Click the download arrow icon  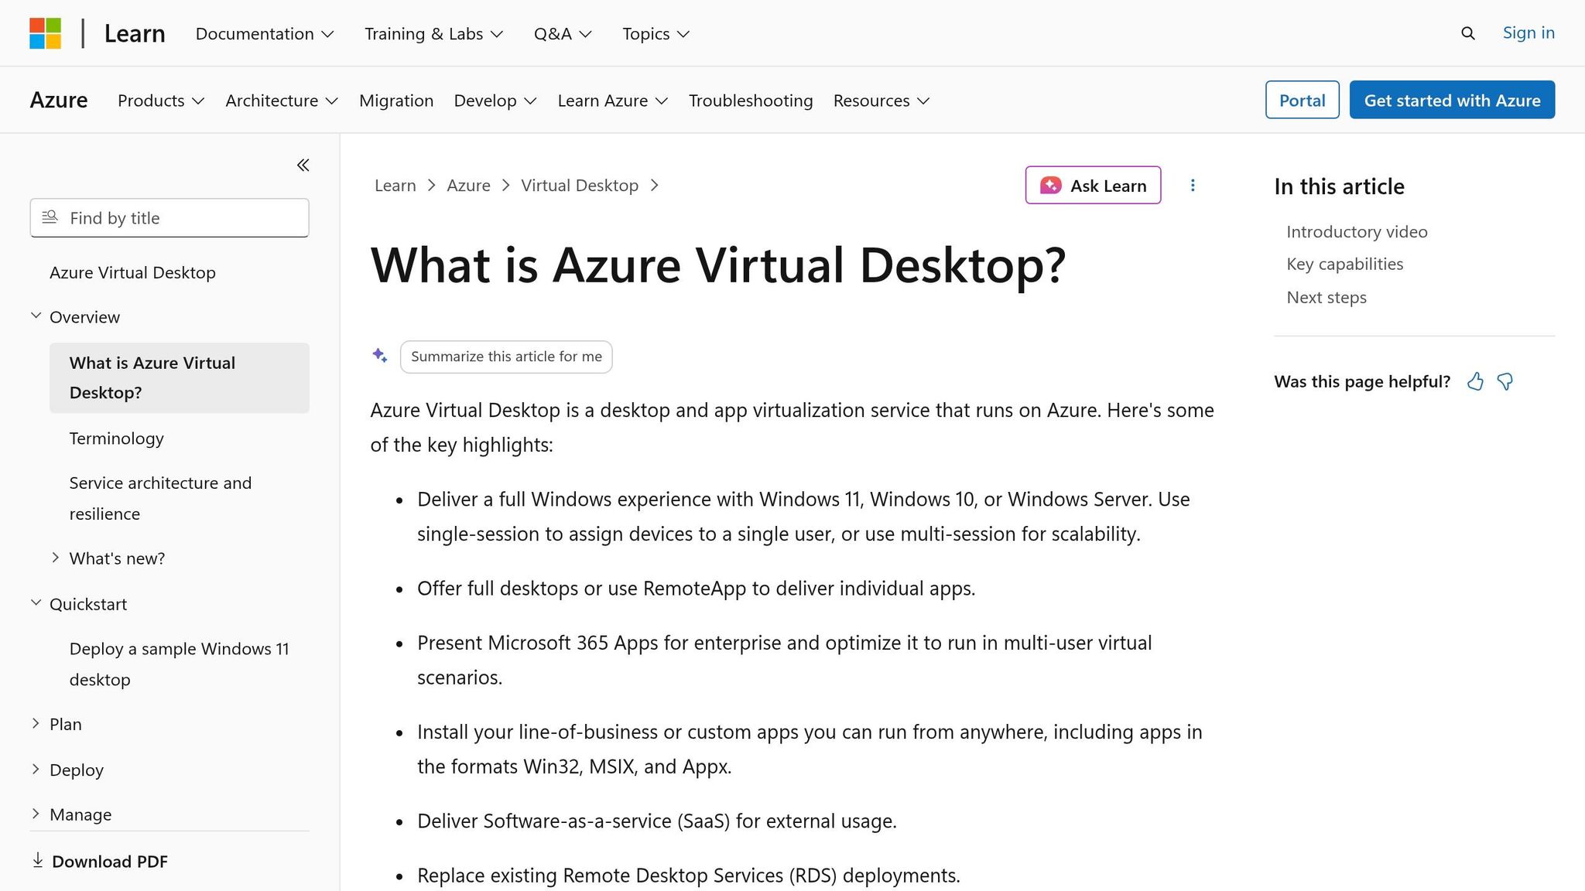coord(37,860)
